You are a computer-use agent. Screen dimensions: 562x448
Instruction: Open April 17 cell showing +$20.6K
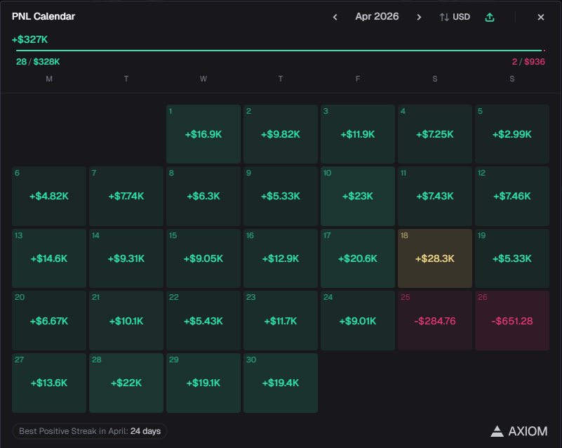pos(358,258)
